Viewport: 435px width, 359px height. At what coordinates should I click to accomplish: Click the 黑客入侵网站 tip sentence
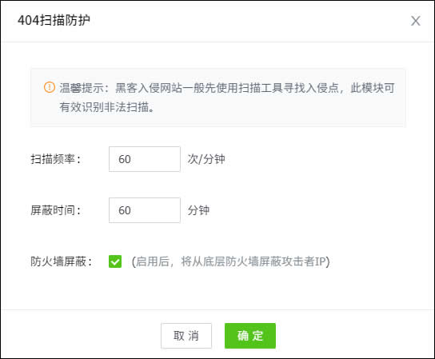click(226, 88)
